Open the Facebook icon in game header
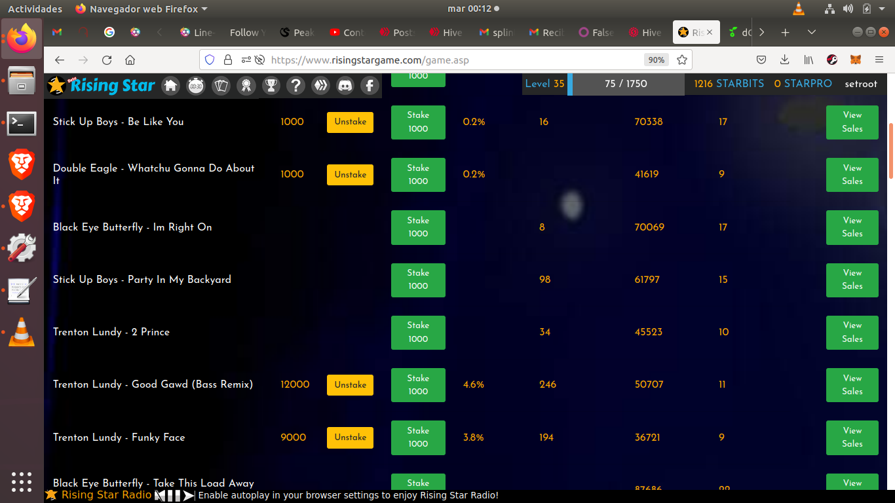 click(370, 85)
